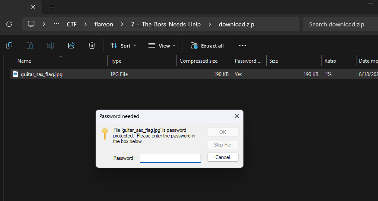Select the flareon breadcrumb folder
Viewport: 378px width, 201px height.
104,24
